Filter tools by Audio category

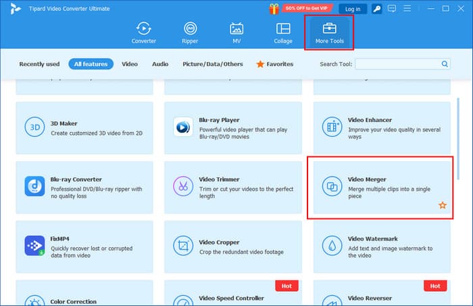coord(160,64)
